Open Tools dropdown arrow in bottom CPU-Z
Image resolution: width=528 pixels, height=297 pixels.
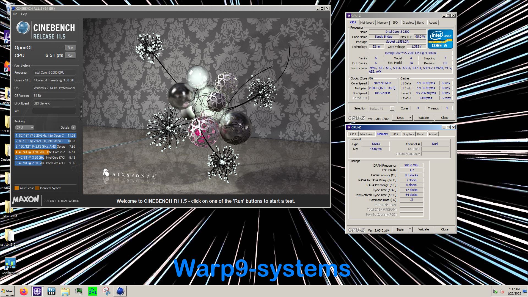[410, 229]
